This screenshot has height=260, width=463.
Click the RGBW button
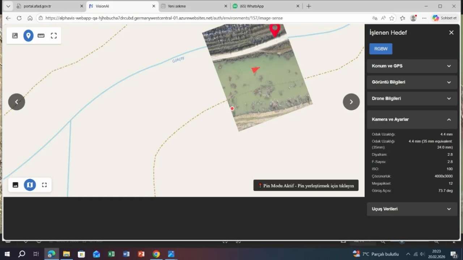point(381,49)
